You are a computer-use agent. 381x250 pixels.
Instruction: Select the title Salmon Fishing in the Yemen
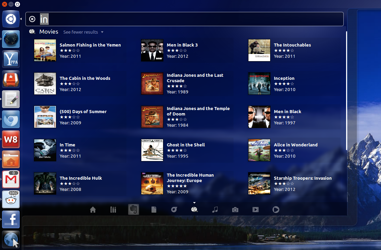click(x=90, y=45)
